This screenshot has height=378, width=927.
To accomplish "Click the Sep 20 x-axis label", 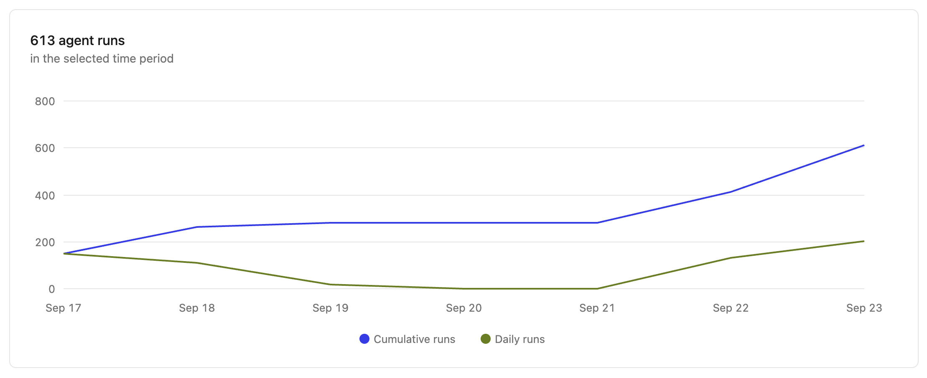I will 463,308.
